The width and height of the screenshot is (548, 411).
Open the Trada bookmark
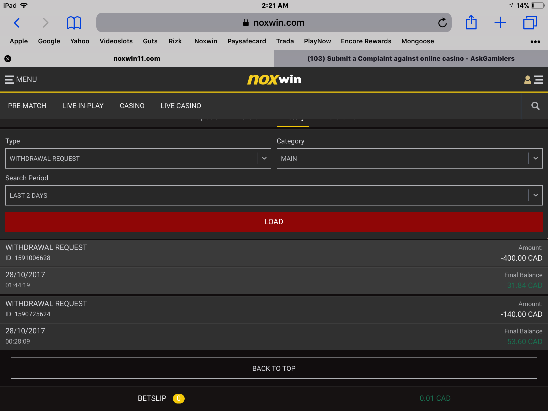pos(285,41)
